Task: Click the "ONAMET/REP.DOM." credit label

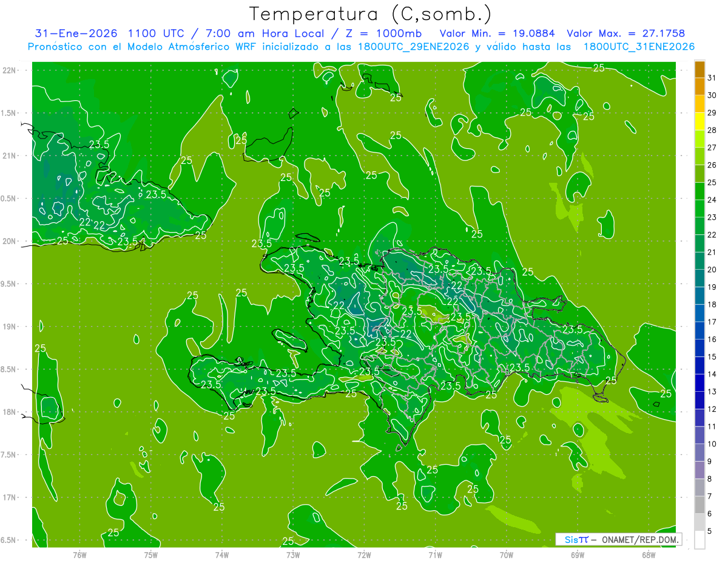Action: click(641, 539)
